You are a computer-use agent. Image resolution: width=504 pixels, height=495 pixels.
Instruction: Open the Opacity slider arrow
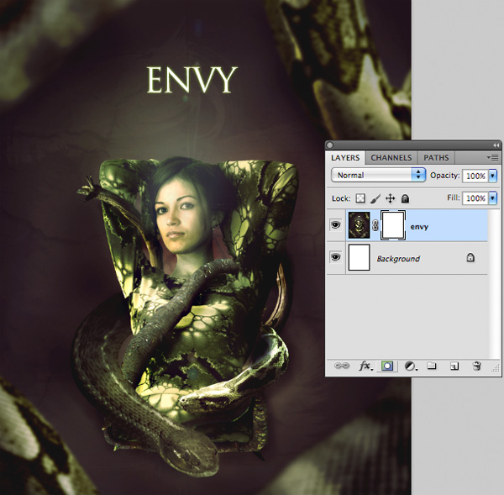click(493, 176)
